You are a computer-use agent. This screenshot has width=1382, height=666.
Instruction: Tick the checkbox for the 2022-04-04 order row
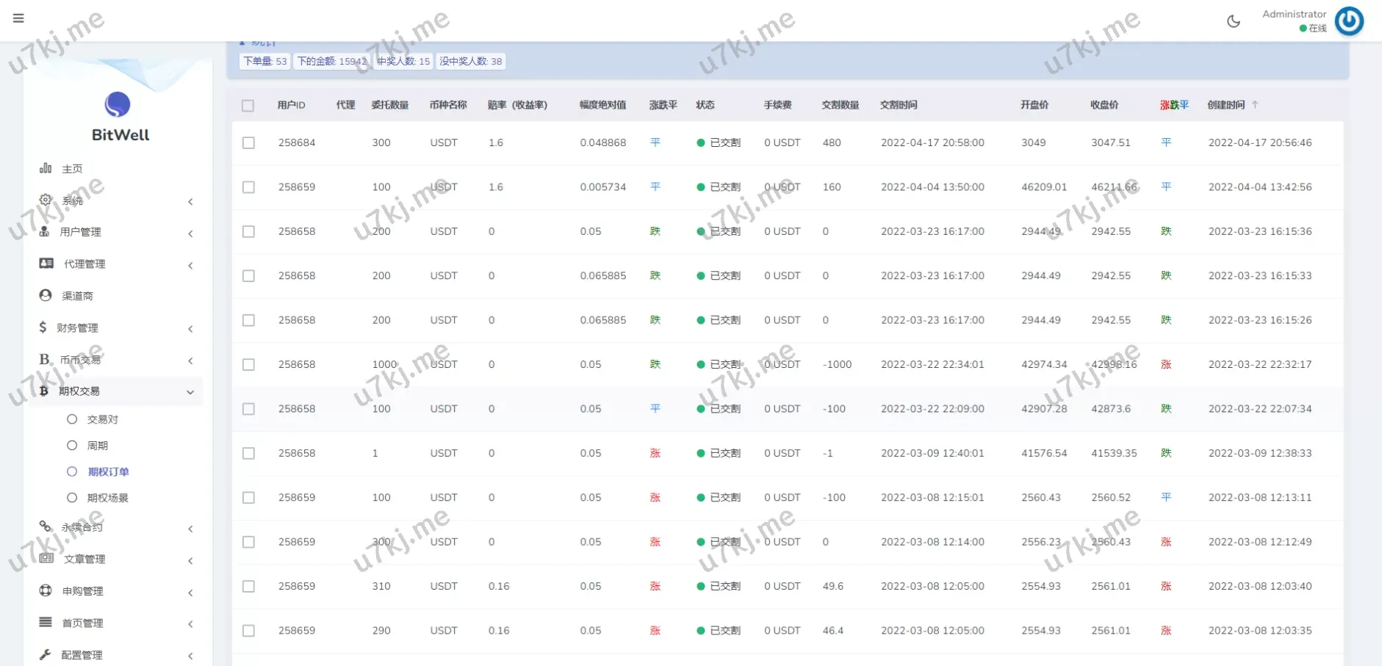point(249,187)
